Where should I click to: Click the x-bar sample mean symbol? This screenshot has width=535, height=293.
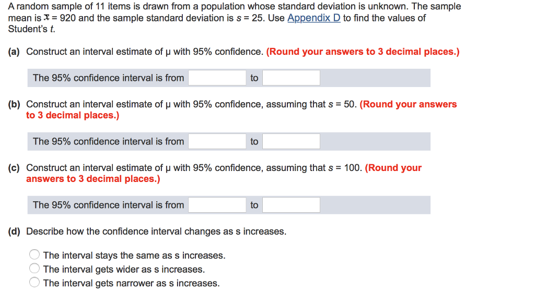point(46,18)
